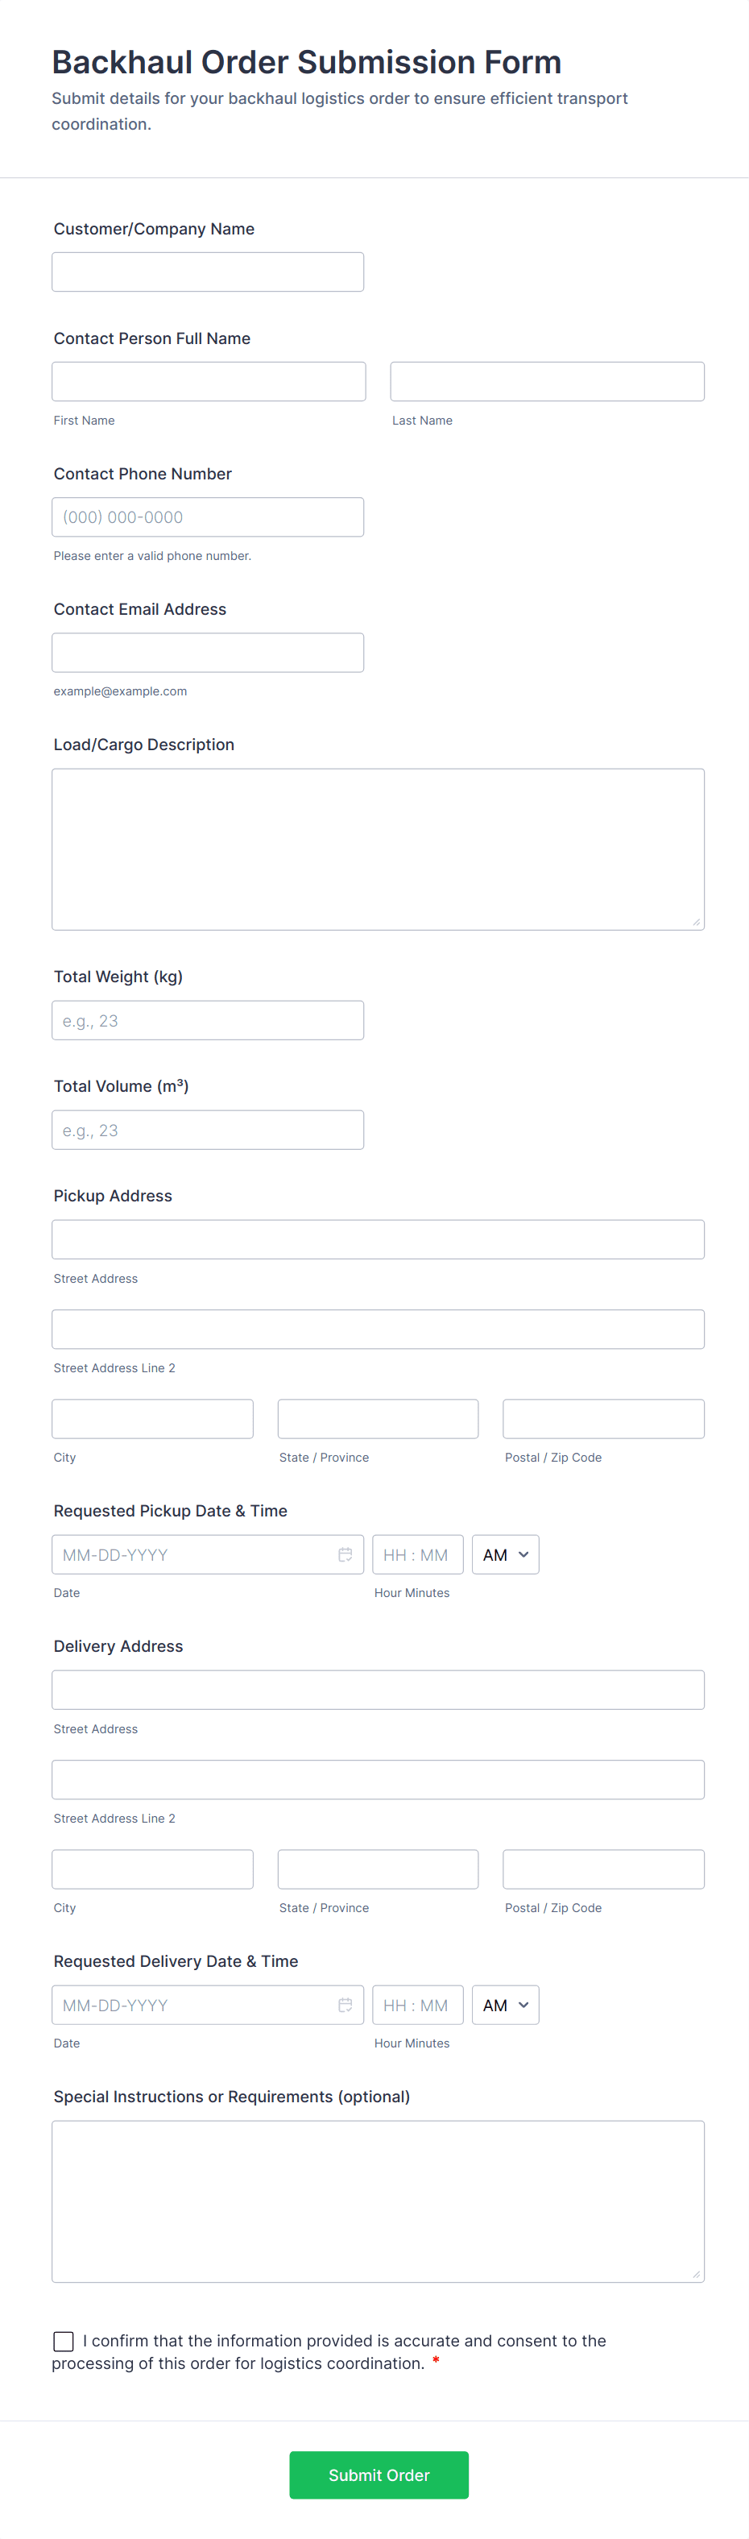Image resolution: width=749 pixels, height=2539 pixels.
Task: Open the pickup time AM/PM dropdown
Action: click(505, 1554)
